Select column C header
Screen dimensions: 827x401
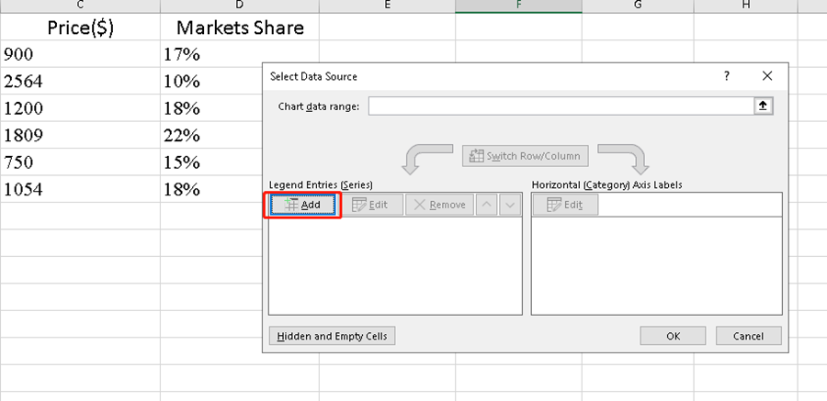[80, 6]
